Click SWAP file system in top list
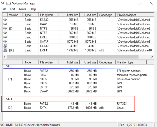This screenshot has height=127, width=157. click(44, 42)
